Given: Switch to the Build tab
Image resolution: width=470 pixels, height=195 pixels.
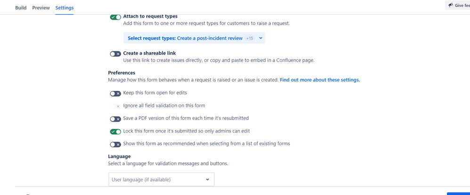Looking at the screenshot, I should click(x=21, y=8).
